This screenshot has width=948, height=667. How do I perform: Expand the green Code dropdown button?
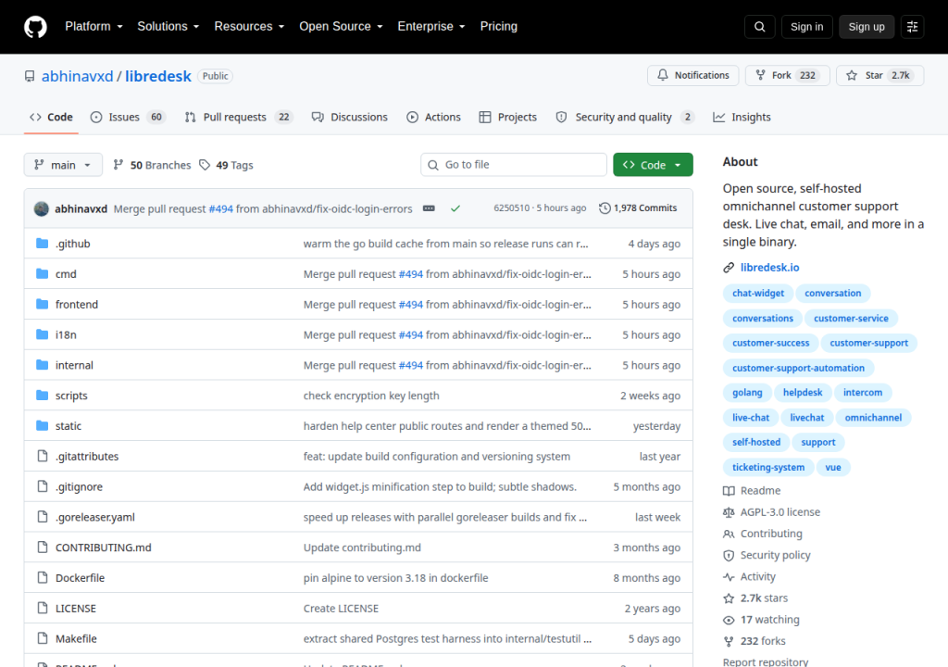coord(653,165)
